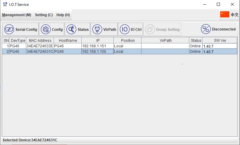Image resolution: width=240 pixels, height=145 pixels.
Task: Click the SW Ver column header
Action: point(220,40)
